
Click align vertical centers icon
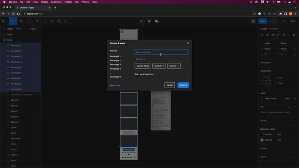pos(284,35)
